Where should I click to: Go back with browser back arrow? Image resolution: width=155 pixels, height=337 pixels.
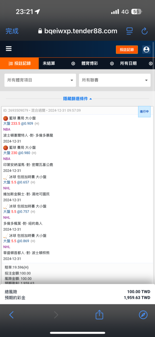(x=11, y=315)
